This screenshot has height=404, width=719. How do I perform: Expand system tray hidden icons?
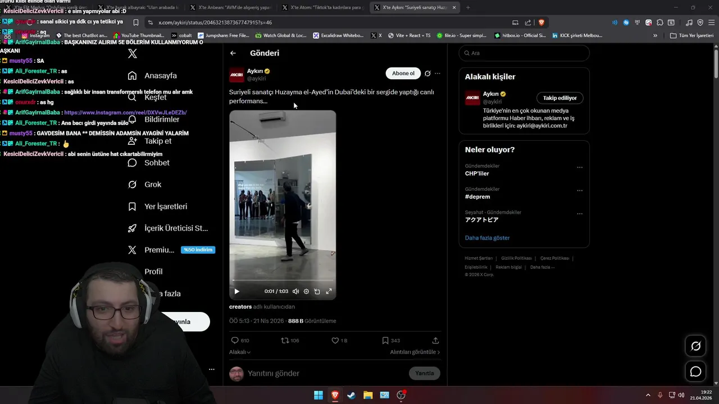click(x=648, y=395)
